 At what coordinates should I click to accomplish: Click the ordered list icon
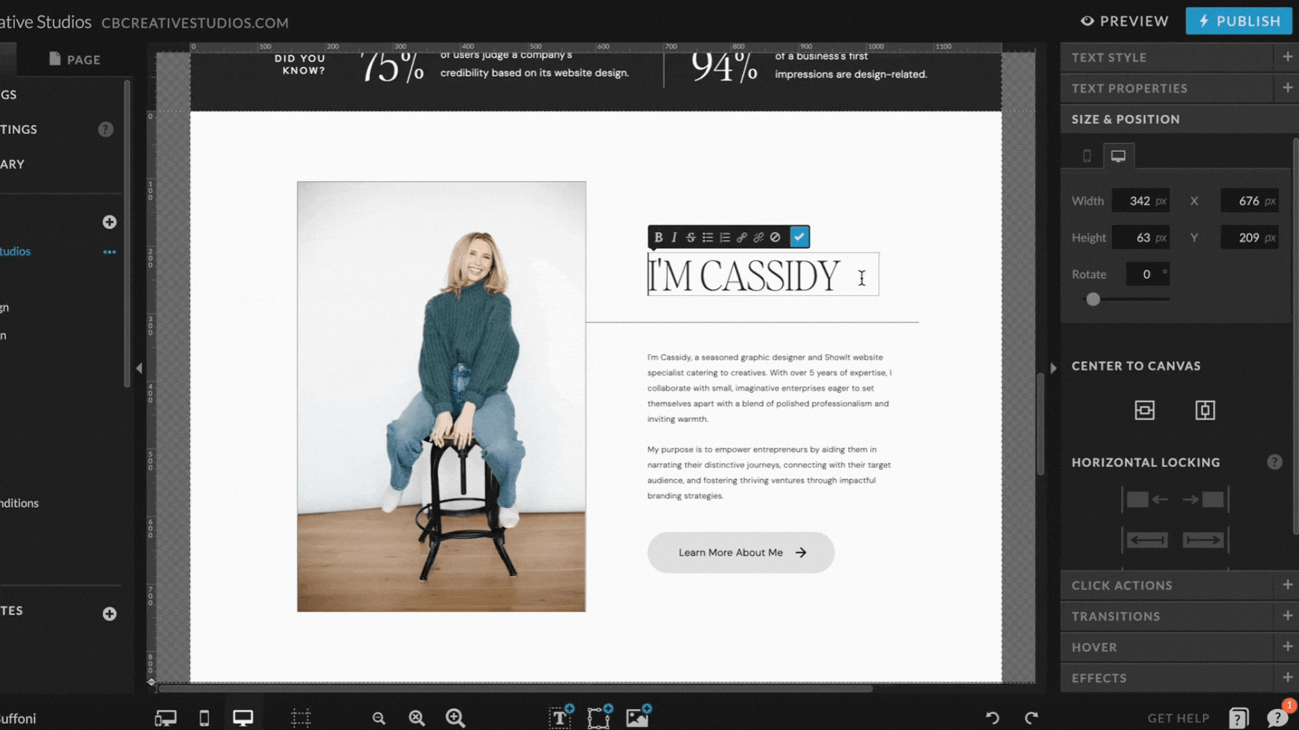click(x=725, y=236)
